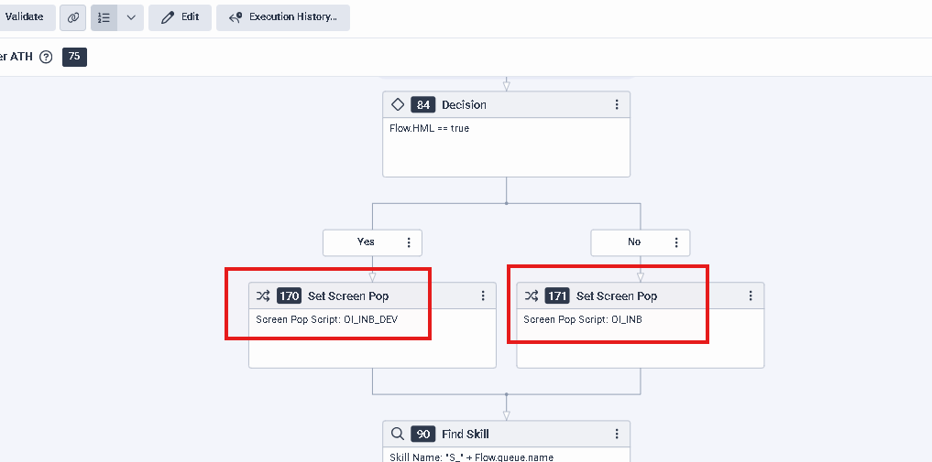The image size is (932, 462).
Task: Toggle the numbered list view button
Action: point(104,17)
